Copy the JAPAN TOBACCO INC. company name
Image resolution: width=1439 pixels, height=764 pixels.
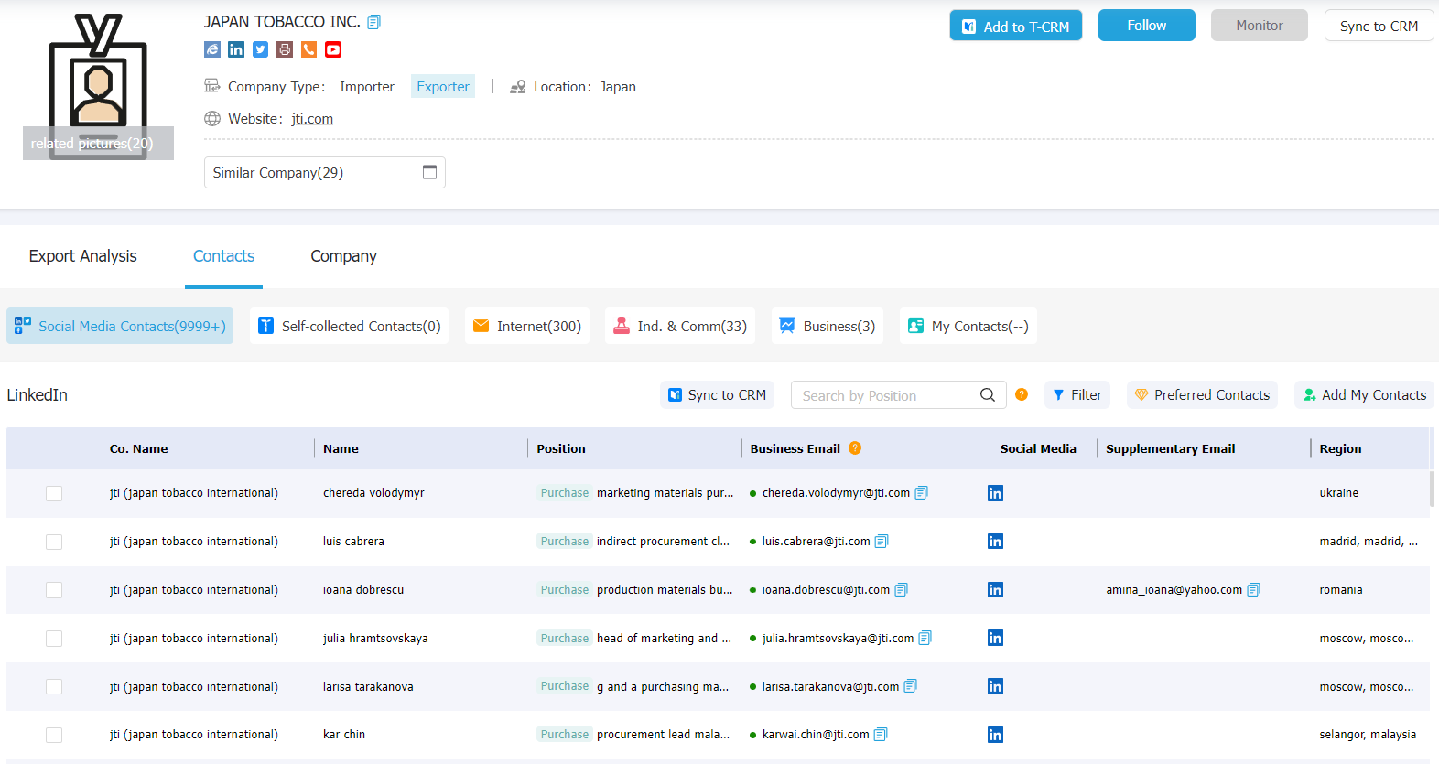coord(373,22)
